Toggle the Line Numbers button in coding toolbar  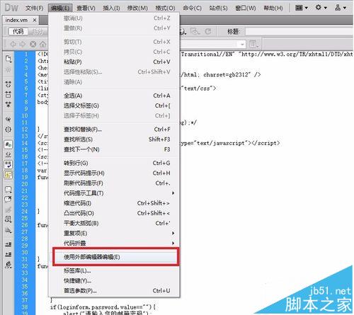point(8,144)
